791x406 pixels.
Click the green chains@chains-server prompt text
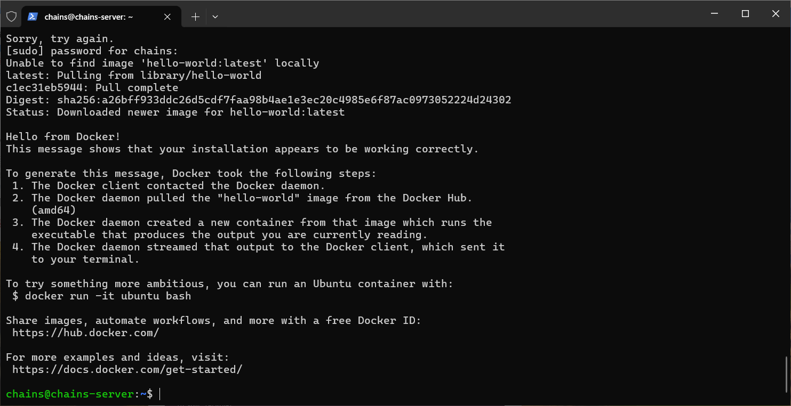pyautogui.click(x=69, y=394)
